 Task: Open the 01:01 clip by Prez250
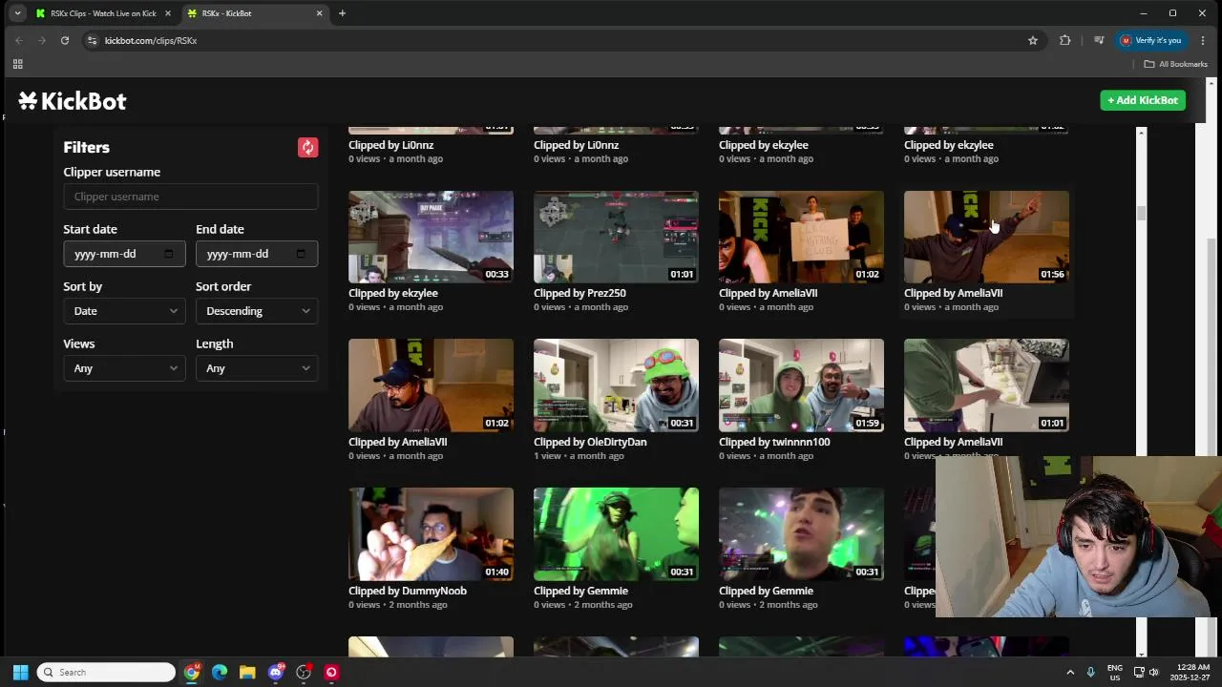pos(616,237)
